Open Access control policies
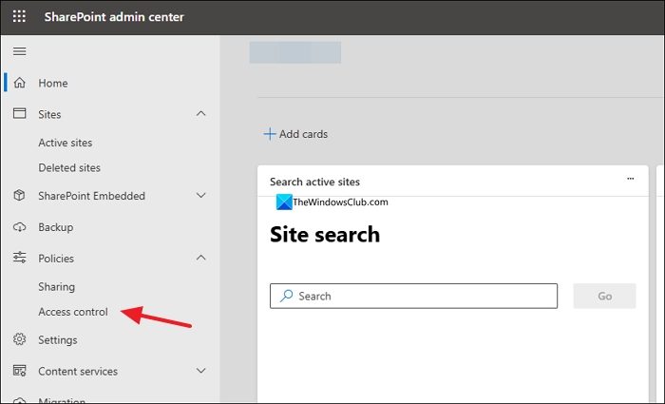The image size is (665, 404). click(73, 312)
